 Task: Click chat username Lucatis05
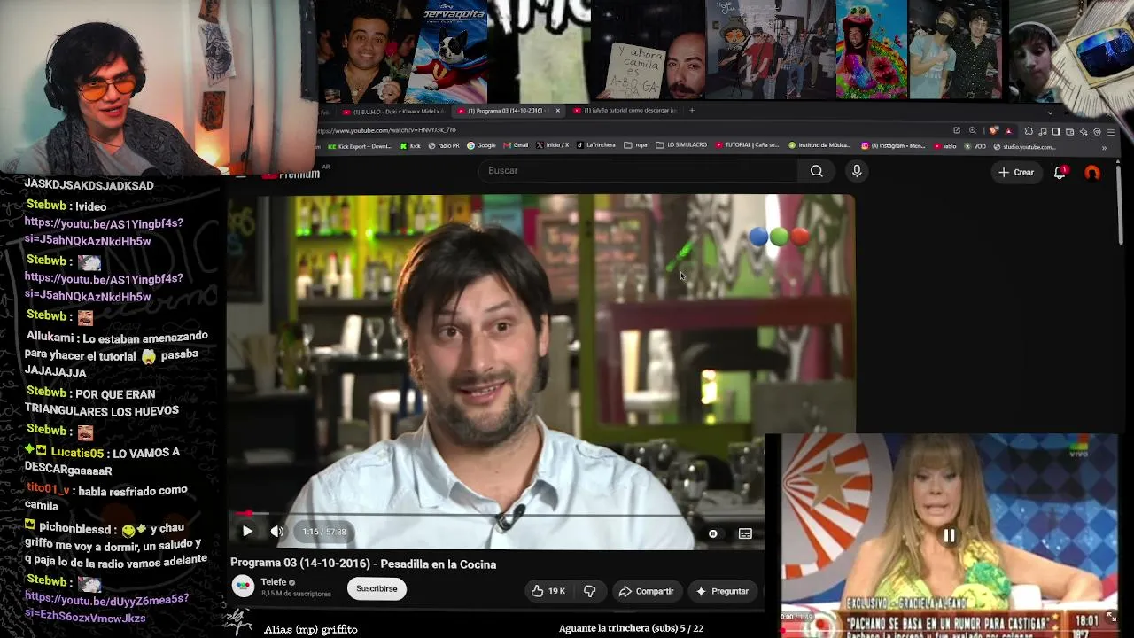(76, 453)
